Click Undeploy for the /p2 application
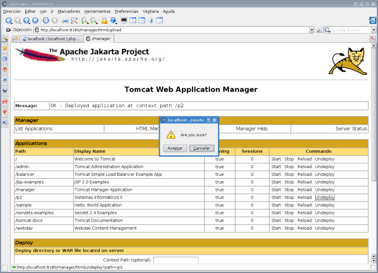 click(x=325, y=197)
